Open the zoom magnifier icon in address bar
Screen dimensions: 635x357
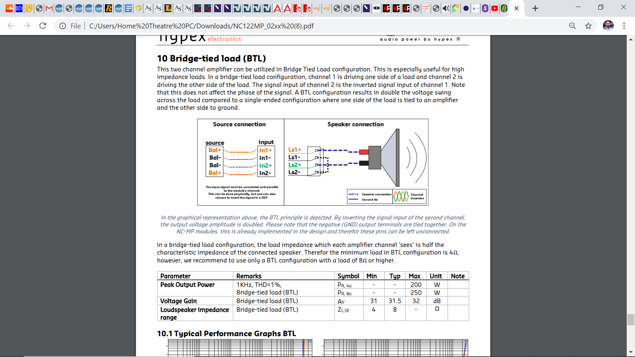coord(572,26)
